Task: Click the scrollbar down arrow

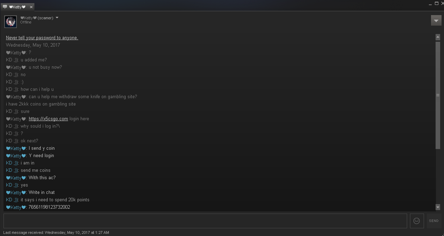Action: click(x=438, y=207)
